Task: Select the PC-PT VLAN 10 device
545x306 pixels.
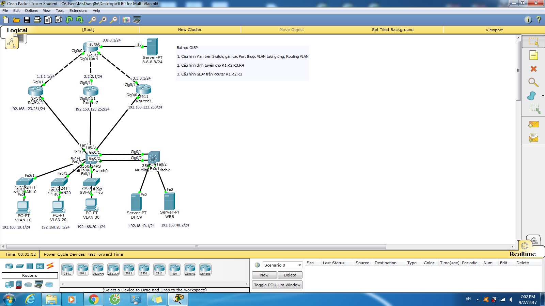Action: (x=23, y=207)
